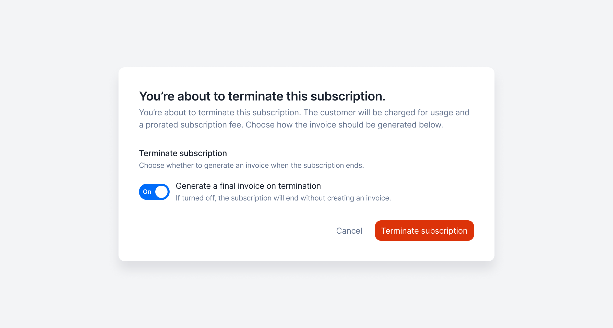Click the prorated subscription fee description paragraph
The image size is (613, 328).
[x=304, y=119]
